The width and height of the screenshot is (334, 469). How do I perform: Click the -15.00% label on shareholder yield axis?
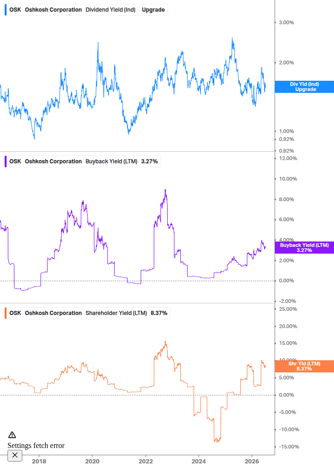point(289,447)
